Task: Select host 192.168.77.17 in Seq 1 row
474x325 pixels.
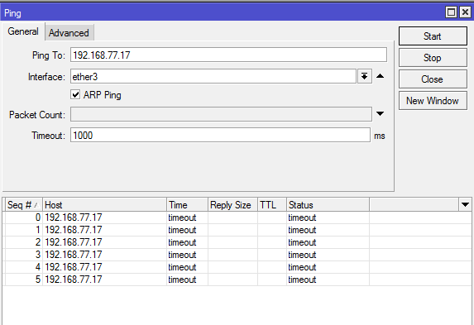Action: pos(74,230)
